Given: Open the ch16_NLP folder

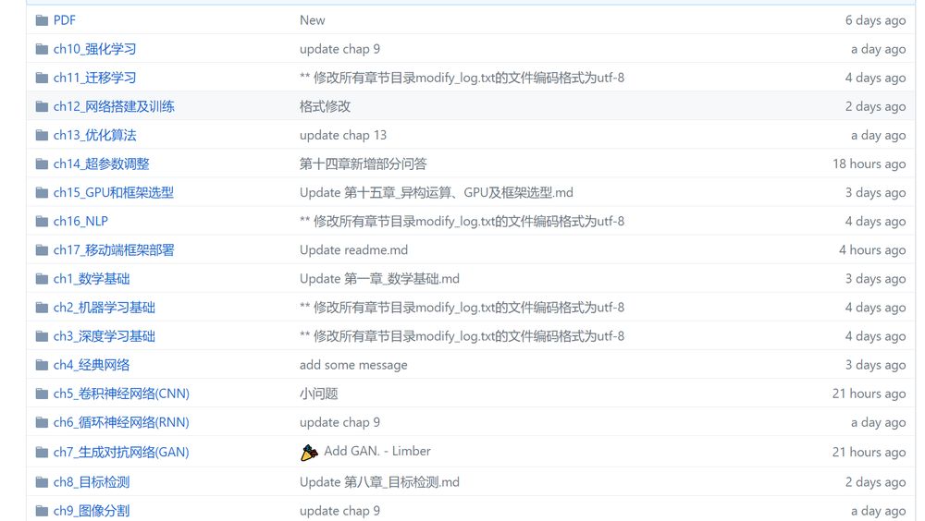Looking at the screenshot, I should (x=80, y=221).
